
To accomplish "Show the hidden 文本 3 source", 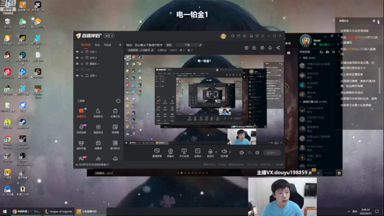I will click(x=77, y=70).
